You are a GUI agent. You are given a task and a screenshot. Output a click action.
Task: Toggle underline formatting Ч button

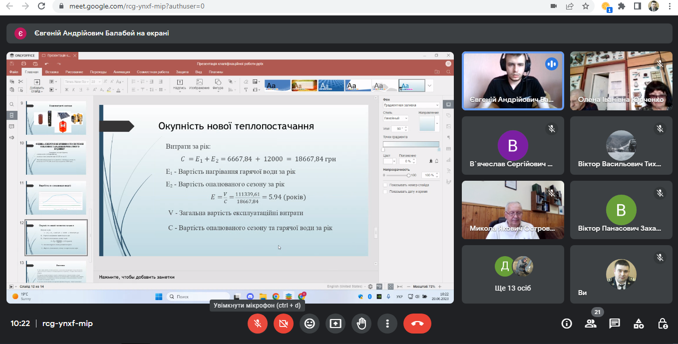81,90
